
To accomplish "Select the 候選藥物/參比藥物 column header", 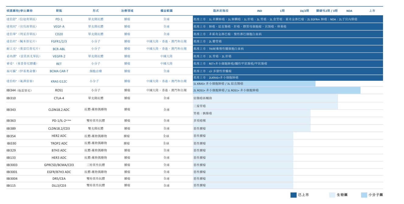I will tap(19, 11).
